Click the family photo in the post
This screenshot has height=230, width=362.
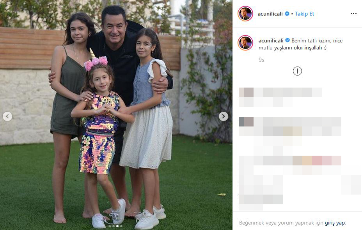click(116, 115)
